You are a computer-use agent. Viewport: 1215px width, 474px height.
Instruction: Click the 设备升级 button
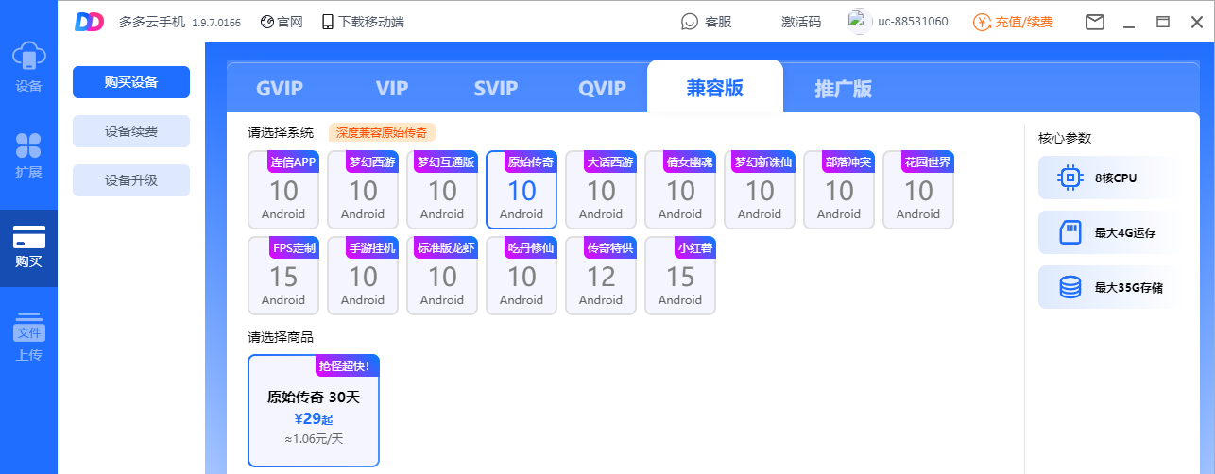[131, 180]
